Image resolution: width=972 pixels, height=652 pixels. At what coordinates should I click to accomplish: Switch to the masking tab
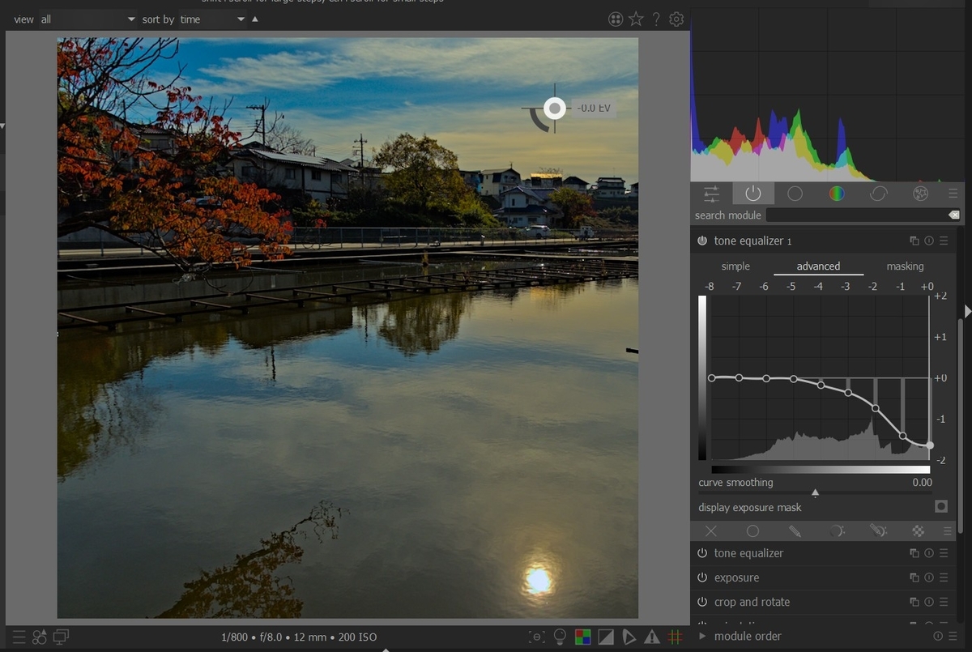[x=905, y=266]
